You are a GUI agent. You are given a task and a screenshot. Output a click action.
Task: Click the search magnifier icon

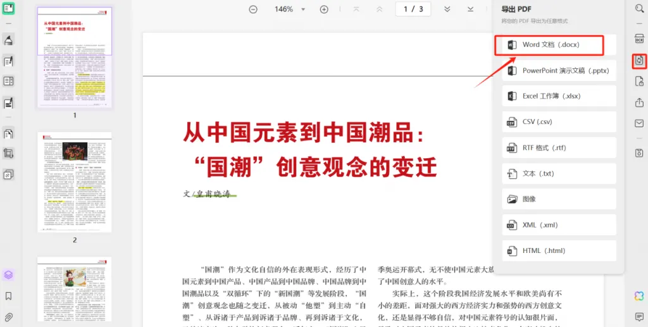[639, 8]
